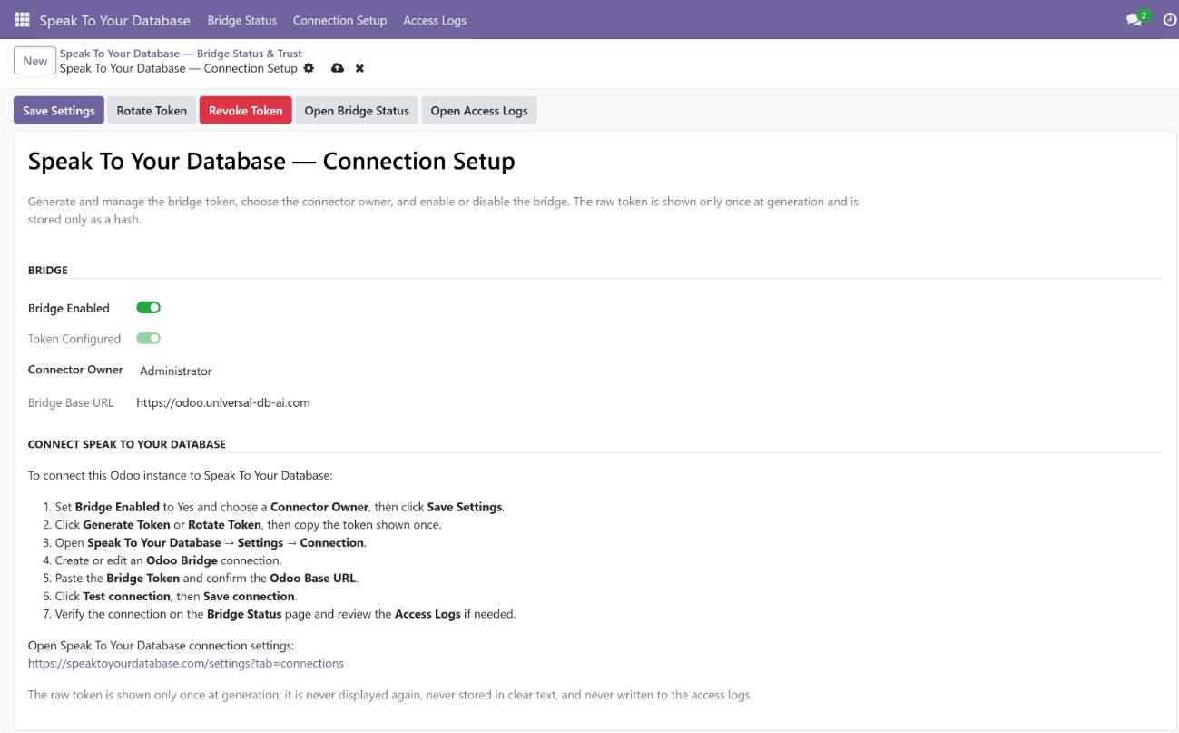Open the Connector Owner field showing Administrator
The height and width of the screenshot is (733, 1179).
(x=176, y=371)
